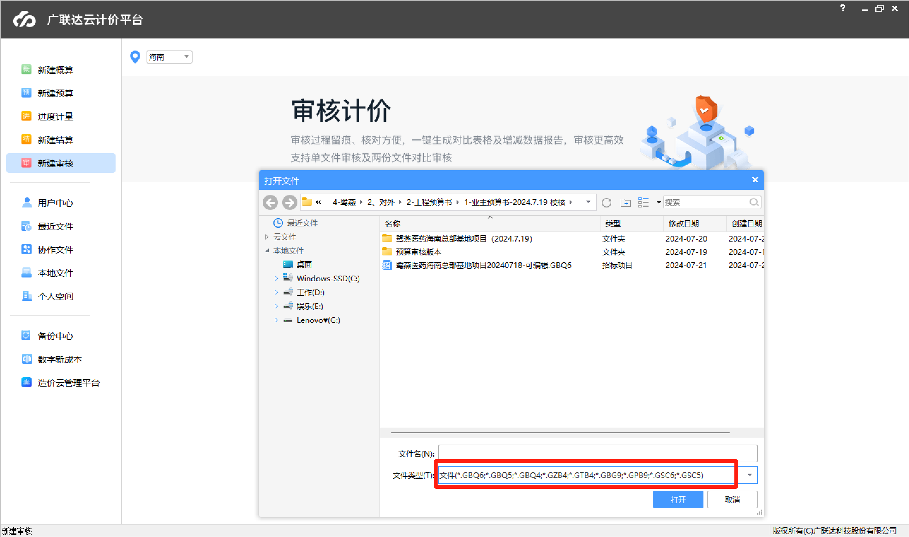Click the 个人空间 sidebar icon
Viewport: 909px width, 537px height.
27,296
